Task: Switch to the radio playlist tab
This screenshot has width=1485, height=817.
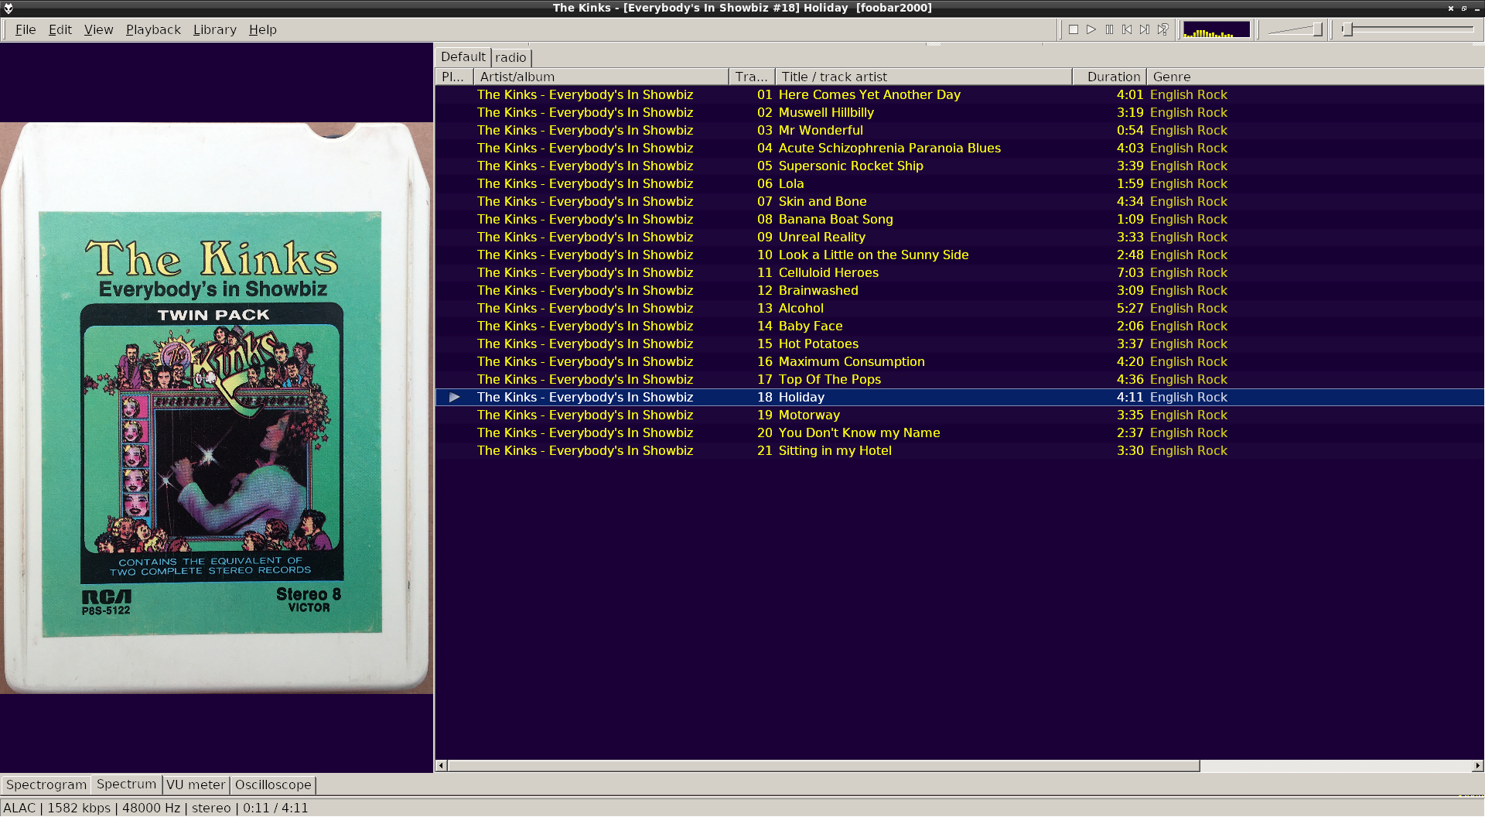Action: [x=510, y=58]
